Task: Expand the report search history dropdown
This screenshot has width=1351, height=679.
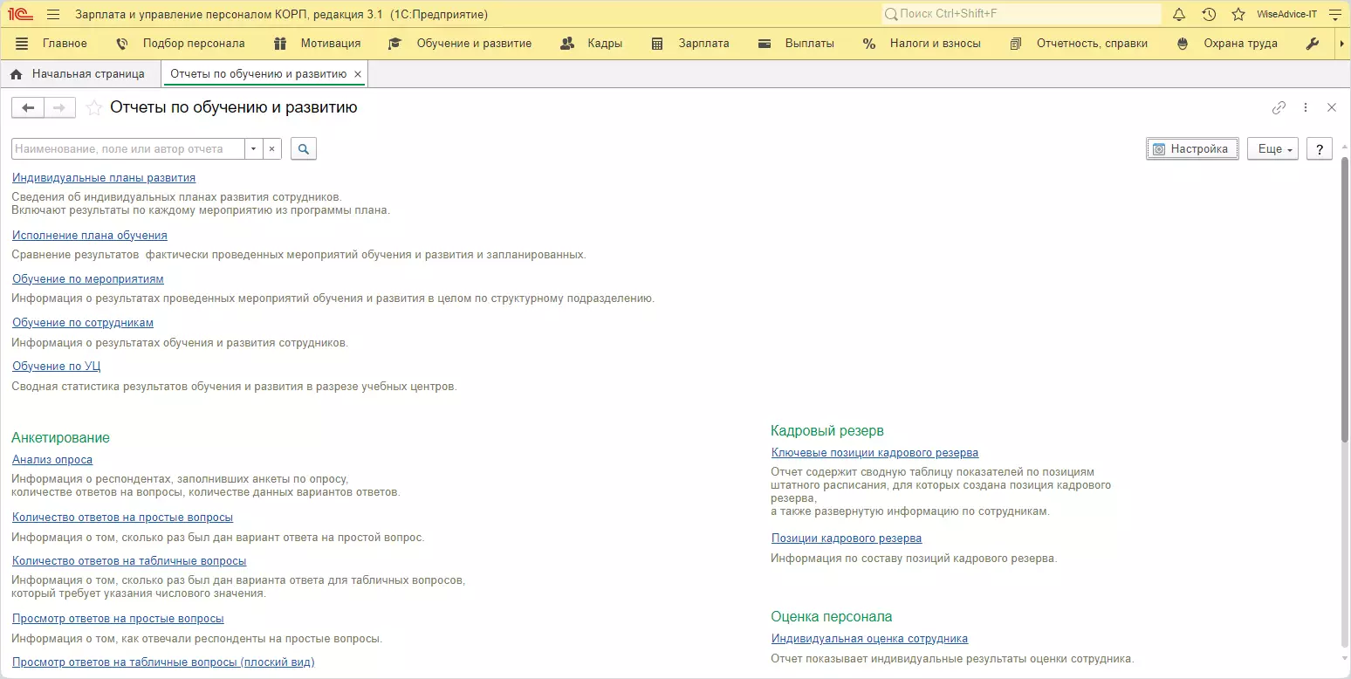Action: click(253, 149)
